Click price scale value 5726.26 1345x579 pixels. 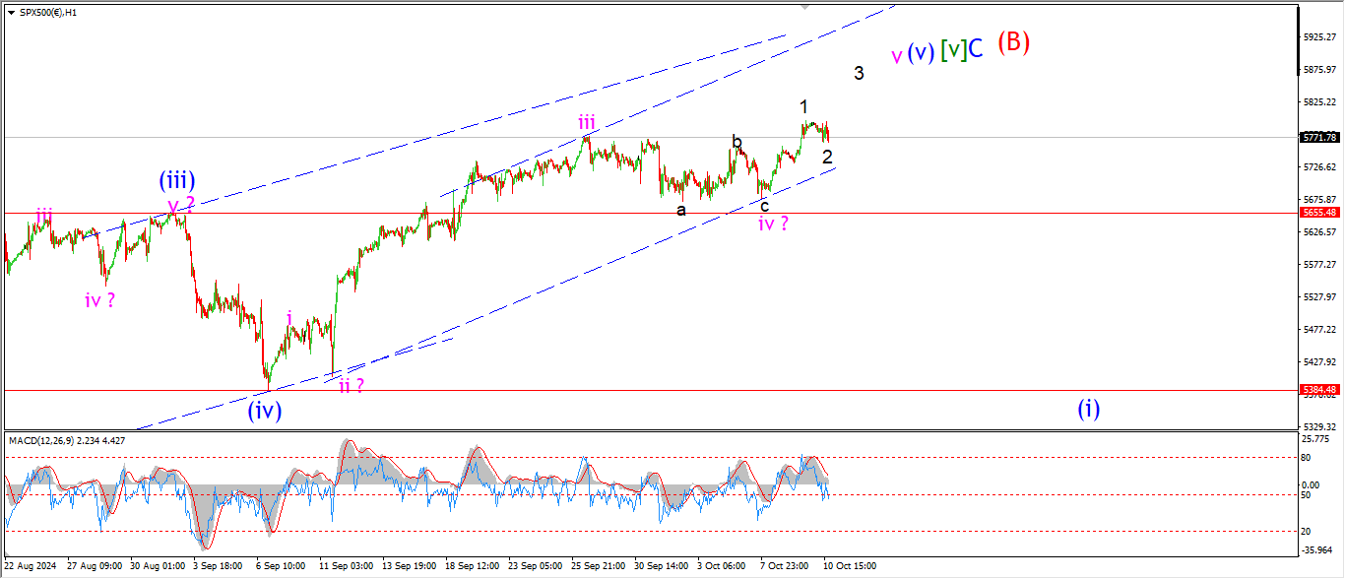coord(1319,167)
